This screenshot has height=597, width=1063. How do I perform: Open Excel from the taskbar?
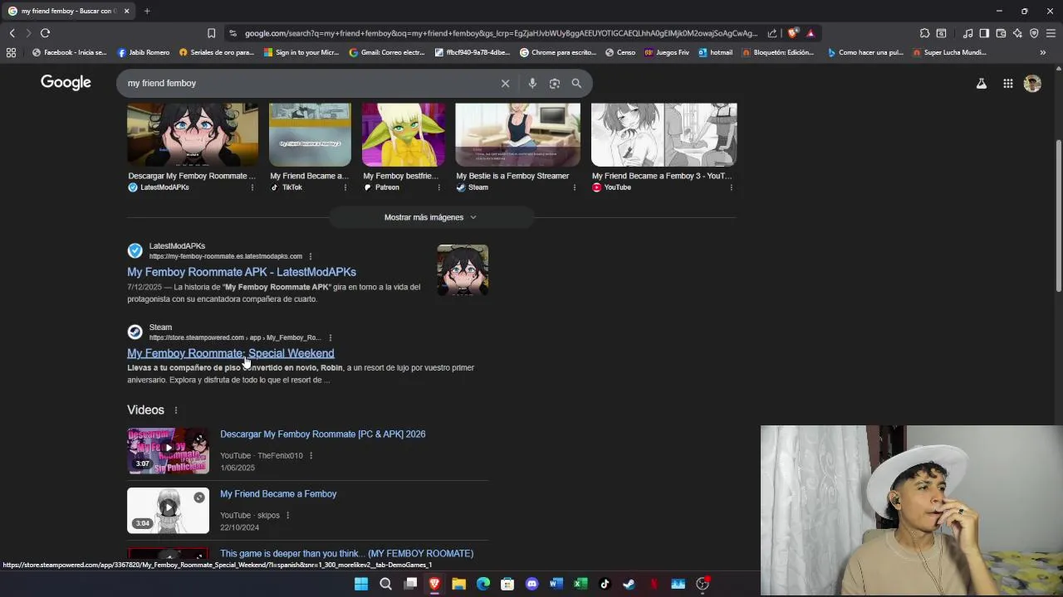(x=580, y=584)
